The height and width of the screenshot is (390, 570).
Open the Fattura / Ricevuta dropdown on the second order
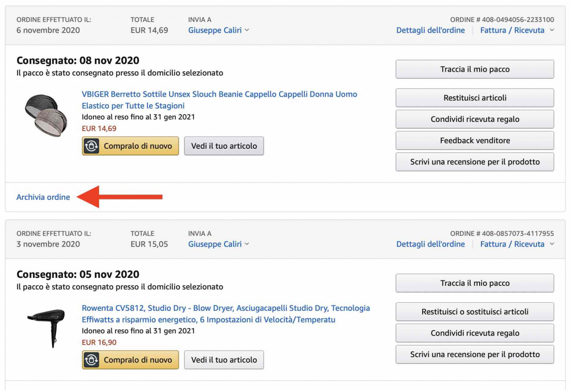pos(517,244)
